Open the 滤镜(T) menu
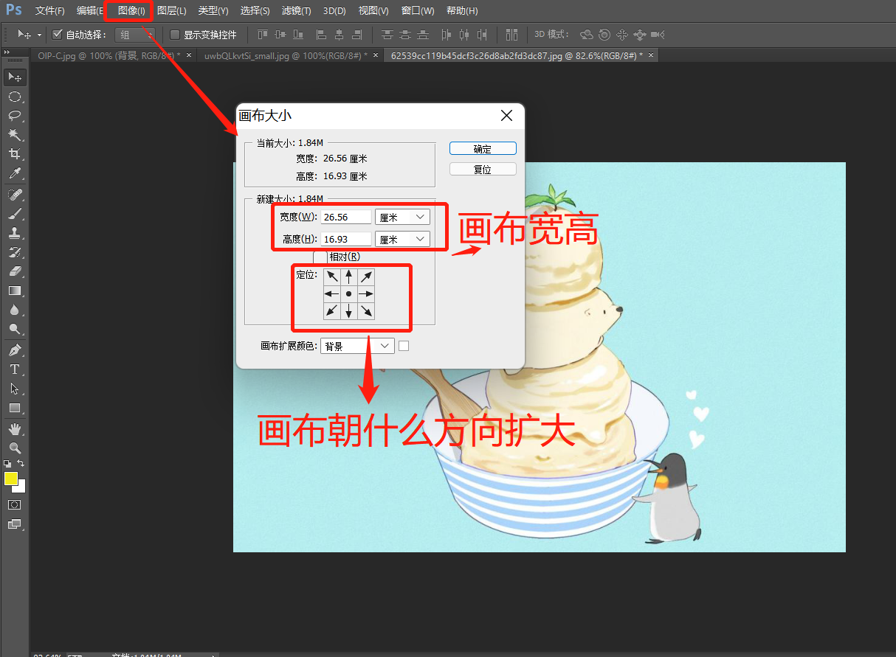 [x=296, y=10]
